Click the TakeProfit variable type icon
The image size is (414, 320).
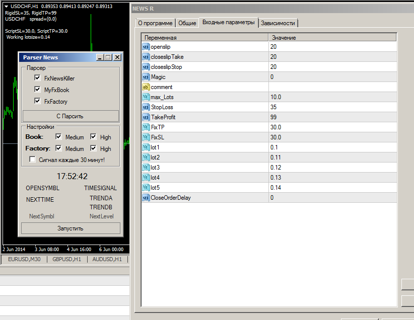146,117
